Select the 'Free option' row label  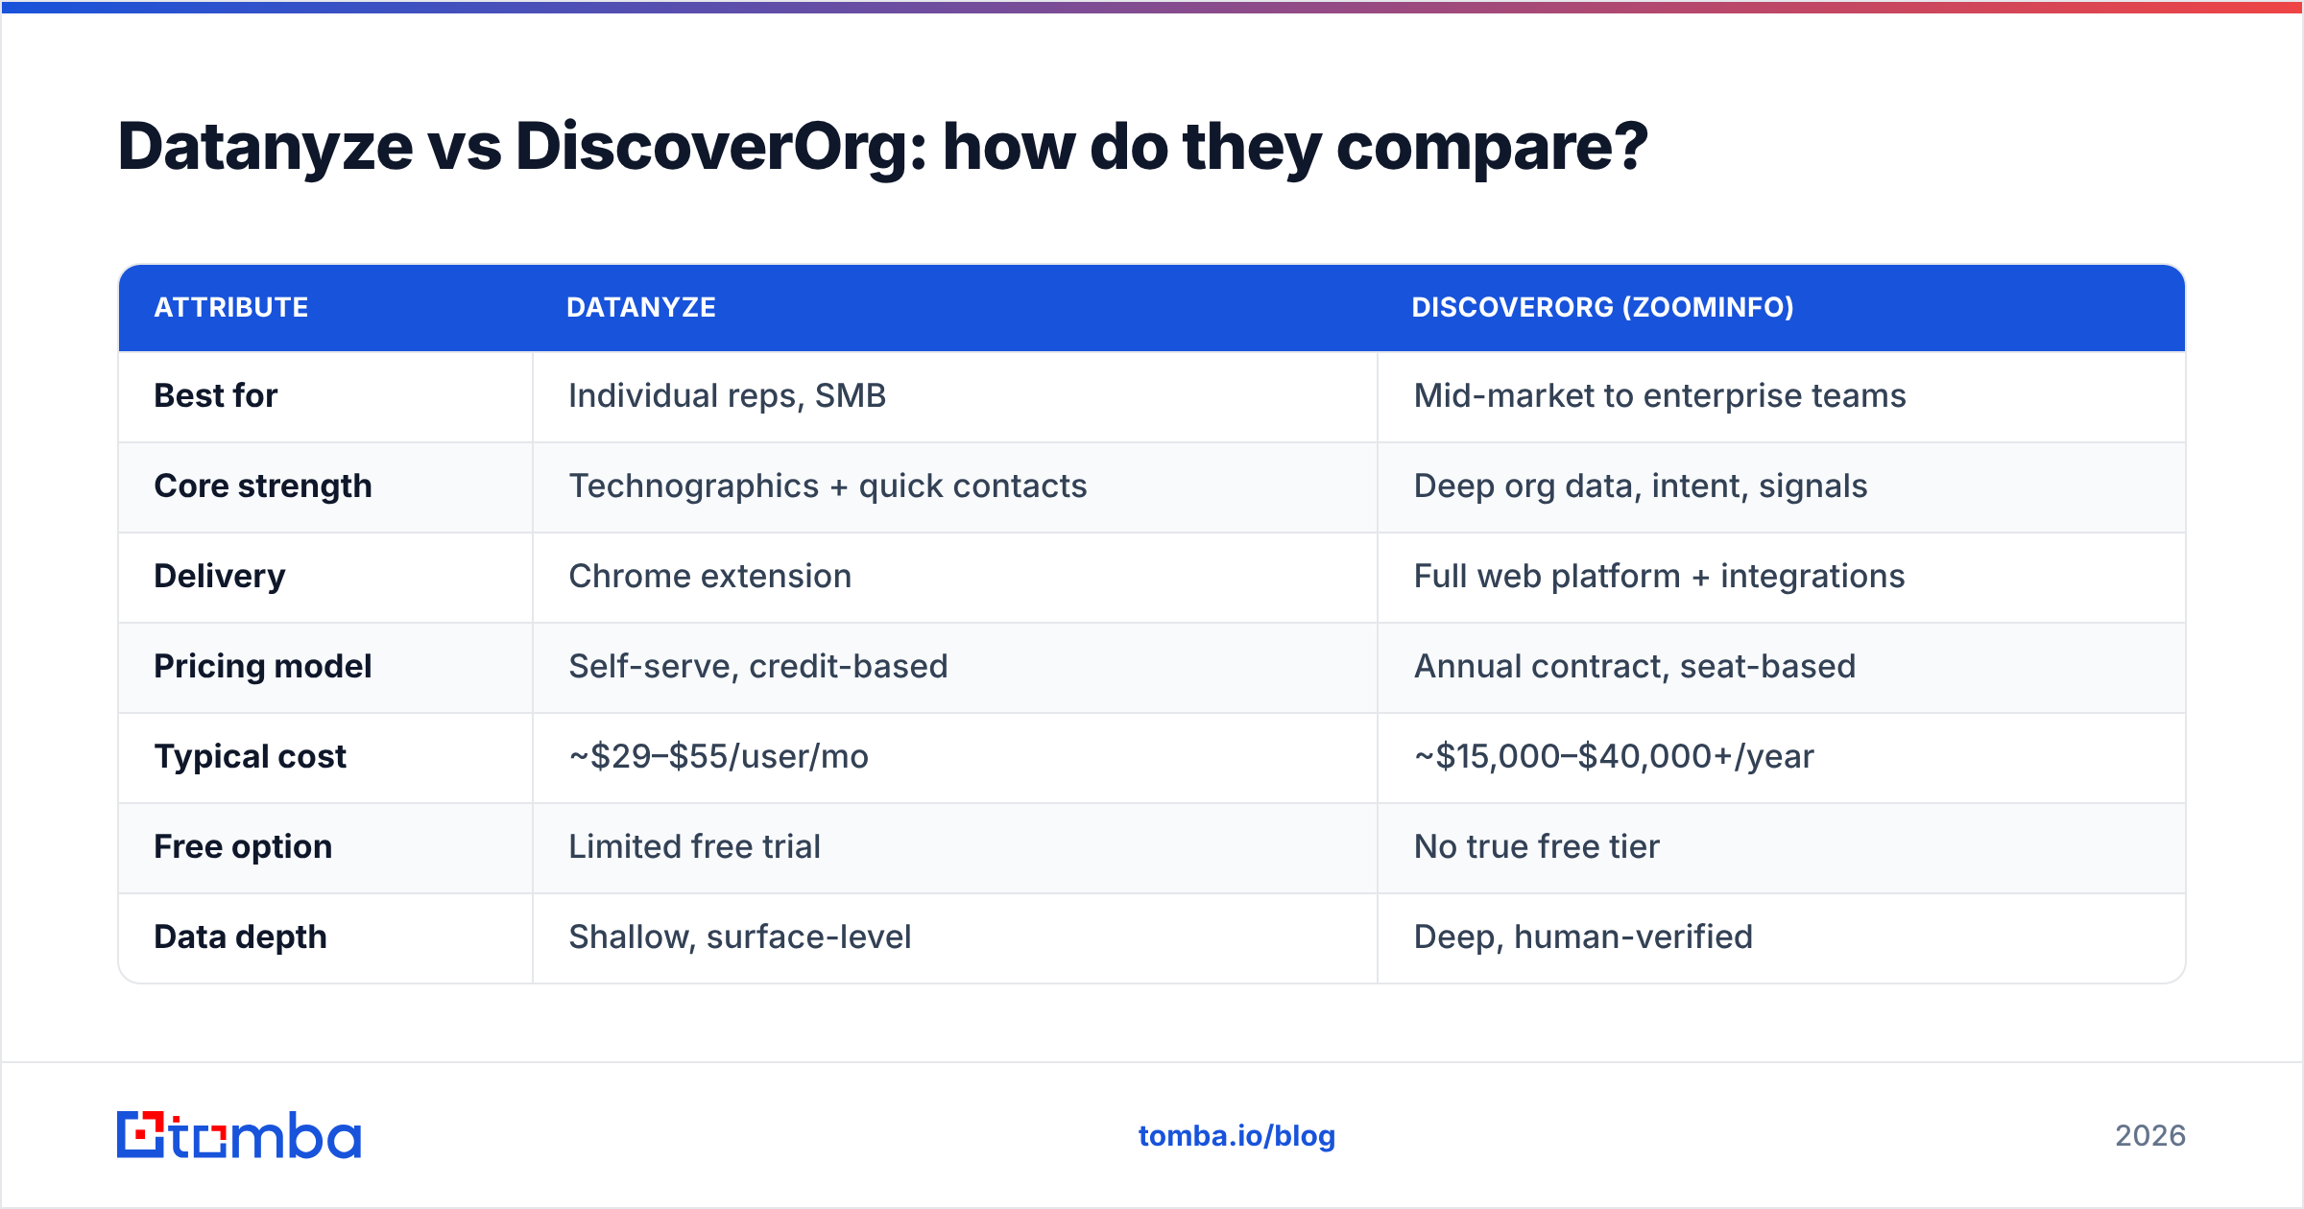click(x=243, y=847)
